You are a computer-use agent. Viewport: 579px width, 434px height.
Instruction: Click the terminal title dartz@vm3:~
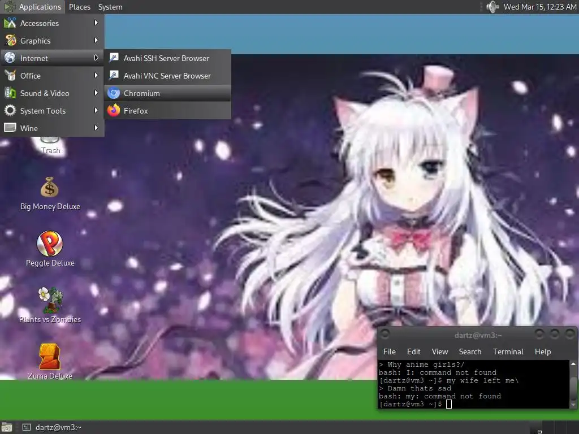point(478,335)
